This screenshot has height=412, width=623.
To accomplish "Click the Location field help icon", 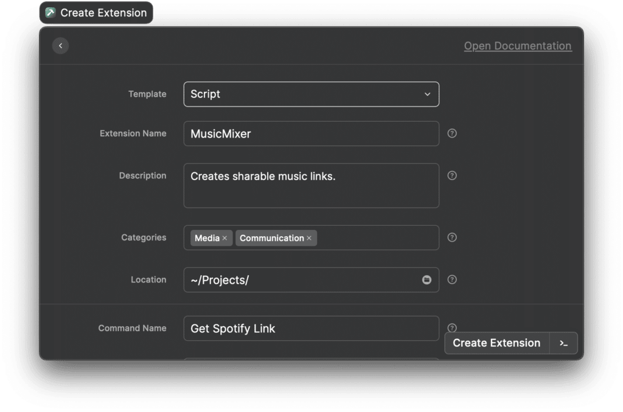I will click(452, 279).
